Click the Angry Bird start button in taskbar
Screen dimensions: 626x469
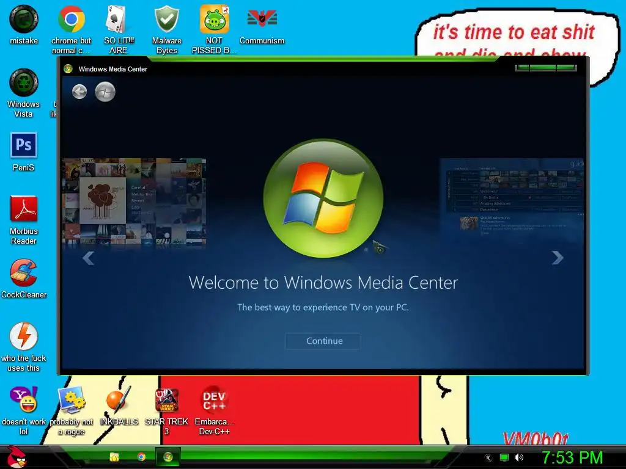pos(16,457)
